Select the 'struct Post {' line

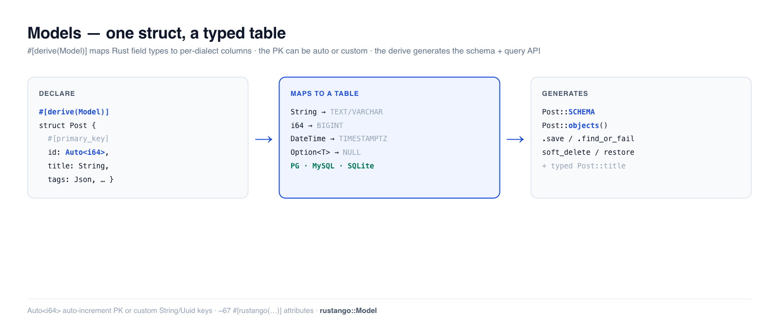tap(68, 126)
